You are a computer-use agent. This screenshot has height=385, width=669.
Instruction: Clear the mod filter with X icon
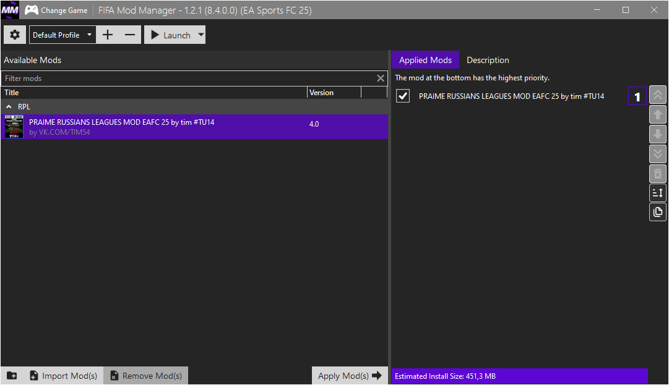pos(381,78)
